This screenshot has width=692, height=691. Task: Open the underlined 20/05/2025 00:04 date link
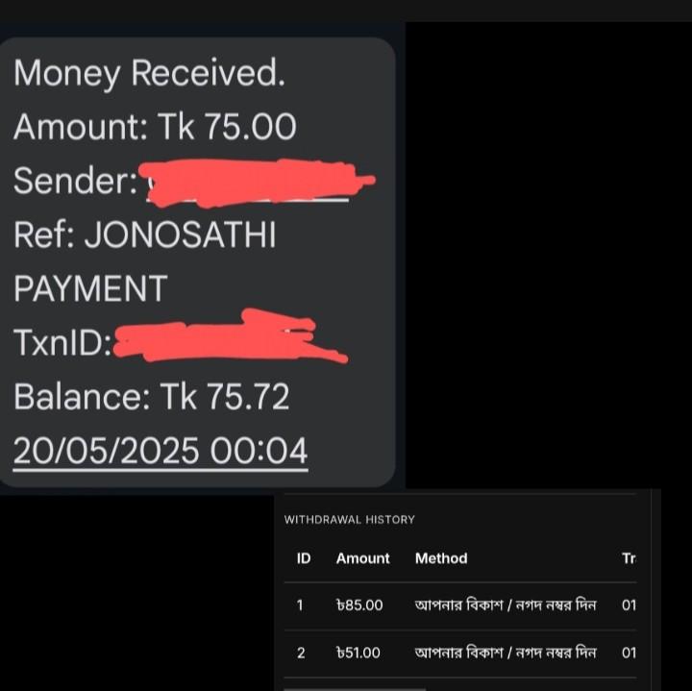[x=161, y=451]
